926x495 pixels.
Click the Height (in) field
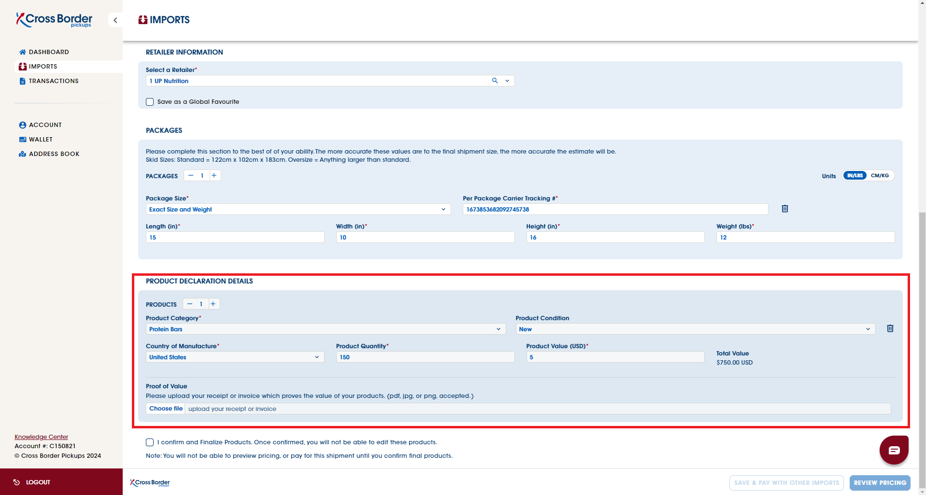(x=615, y=237)
